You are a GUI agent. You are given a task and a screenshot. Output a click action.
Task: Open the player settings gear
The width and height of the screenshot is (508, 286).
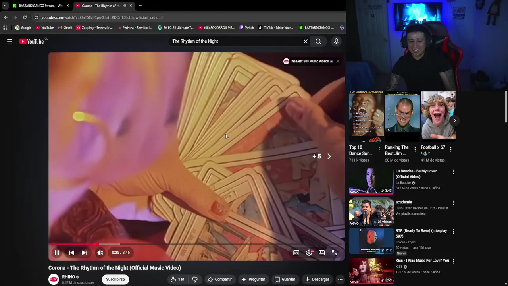click(x=309, y=253)
